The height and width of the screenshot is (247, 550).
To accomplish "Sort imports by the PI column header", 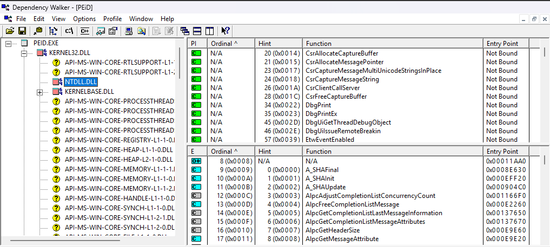I will (x=198, y=44).
